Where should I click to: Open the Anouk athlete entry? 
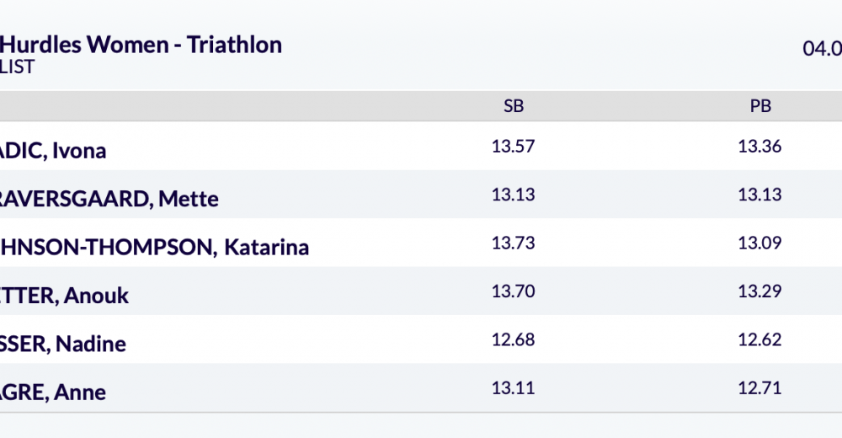pyautogui.click(x=64, y=296)
